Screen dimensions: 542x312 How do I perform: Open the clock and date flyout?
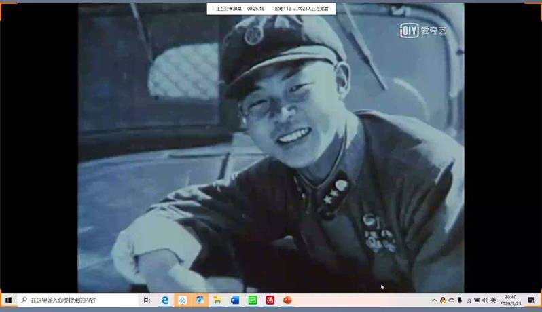[511, 300]
